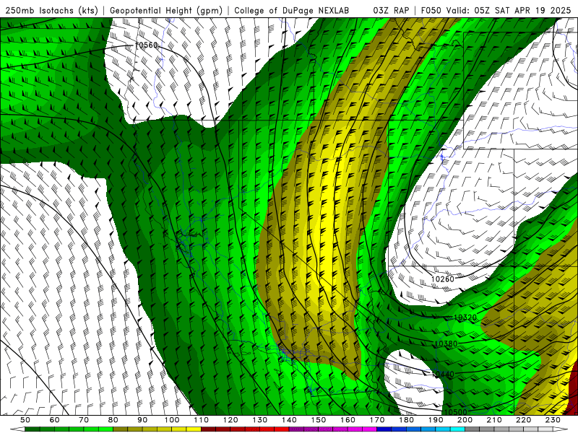The height and width of the screenshot is (433, 578).
Task: Click the 180 legend tick label
Action: (406, 420)
